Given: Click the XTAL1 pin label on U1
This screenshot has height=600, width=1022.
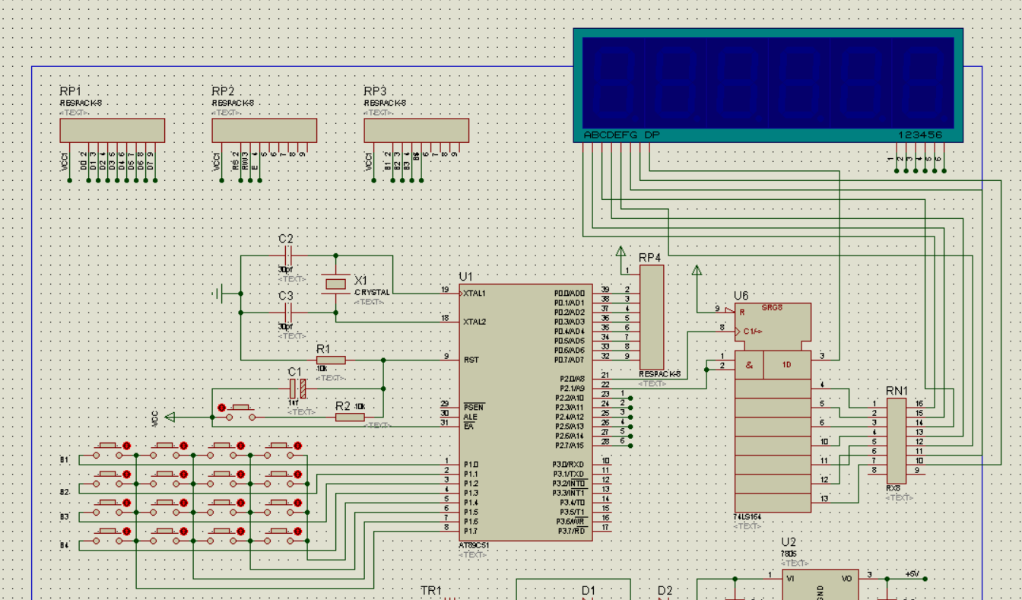Looking at the screenshot, I should click(474, 294).
